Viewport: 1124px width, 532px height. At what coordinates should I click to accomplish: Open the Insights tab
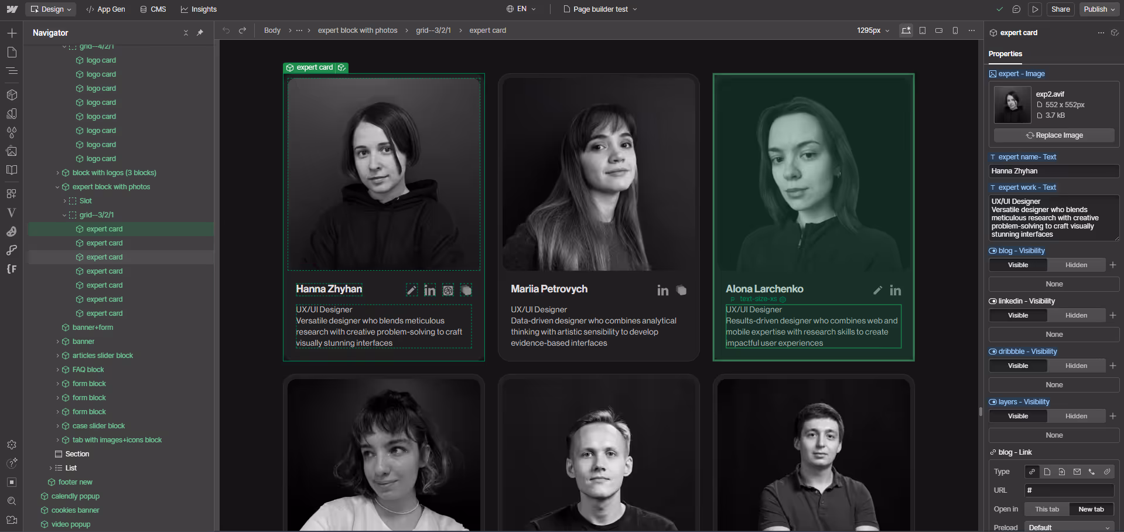pos(199,9)
